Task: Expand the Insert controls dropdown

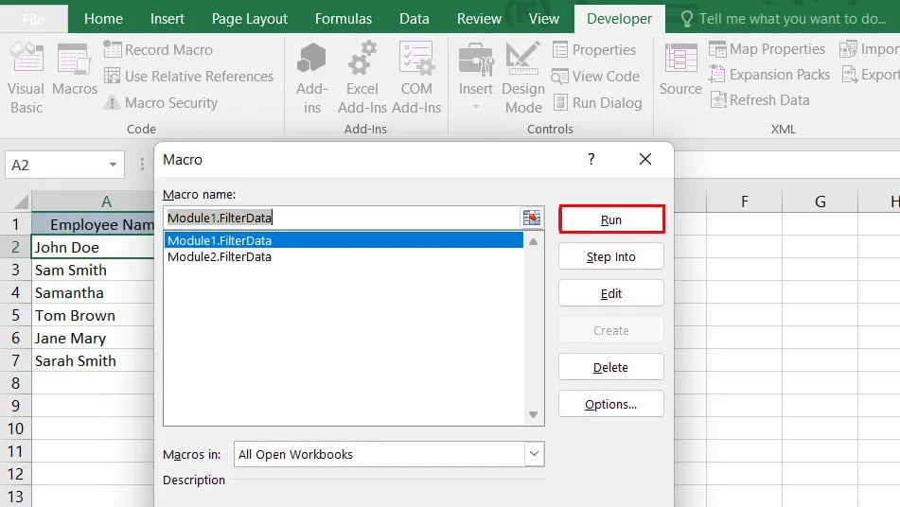Action: (x=476, y=106)
